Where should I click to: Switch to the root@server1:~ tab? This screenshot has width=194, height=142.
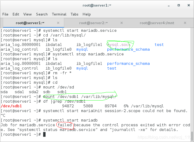click(33, 23)
